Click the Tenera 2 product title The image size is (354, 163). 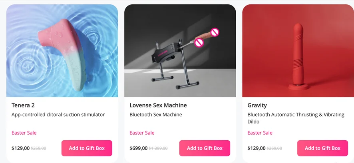pyautogui.click(x=23, y=105)
